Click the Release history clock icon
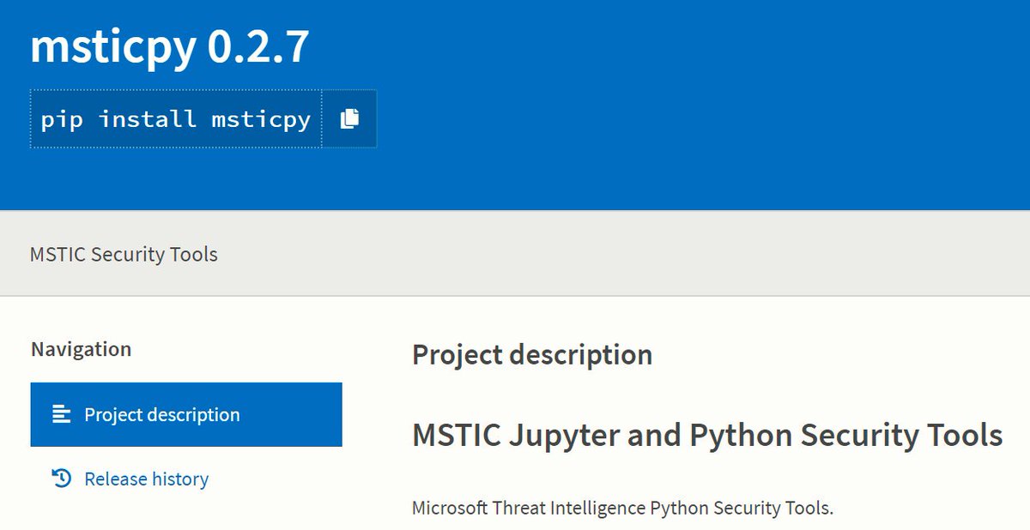This screenshot has width=1030, height=530. tap(61, 478)
